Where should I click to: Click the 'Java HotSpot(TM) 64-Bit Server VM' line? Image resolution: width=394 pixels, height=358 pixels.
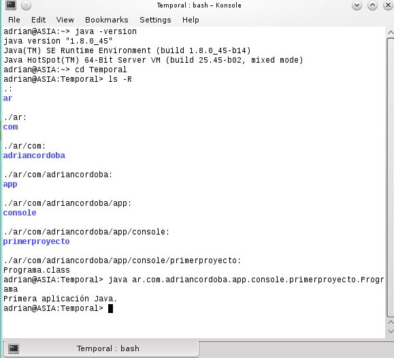pyautogui.click(x=153, y=60)
